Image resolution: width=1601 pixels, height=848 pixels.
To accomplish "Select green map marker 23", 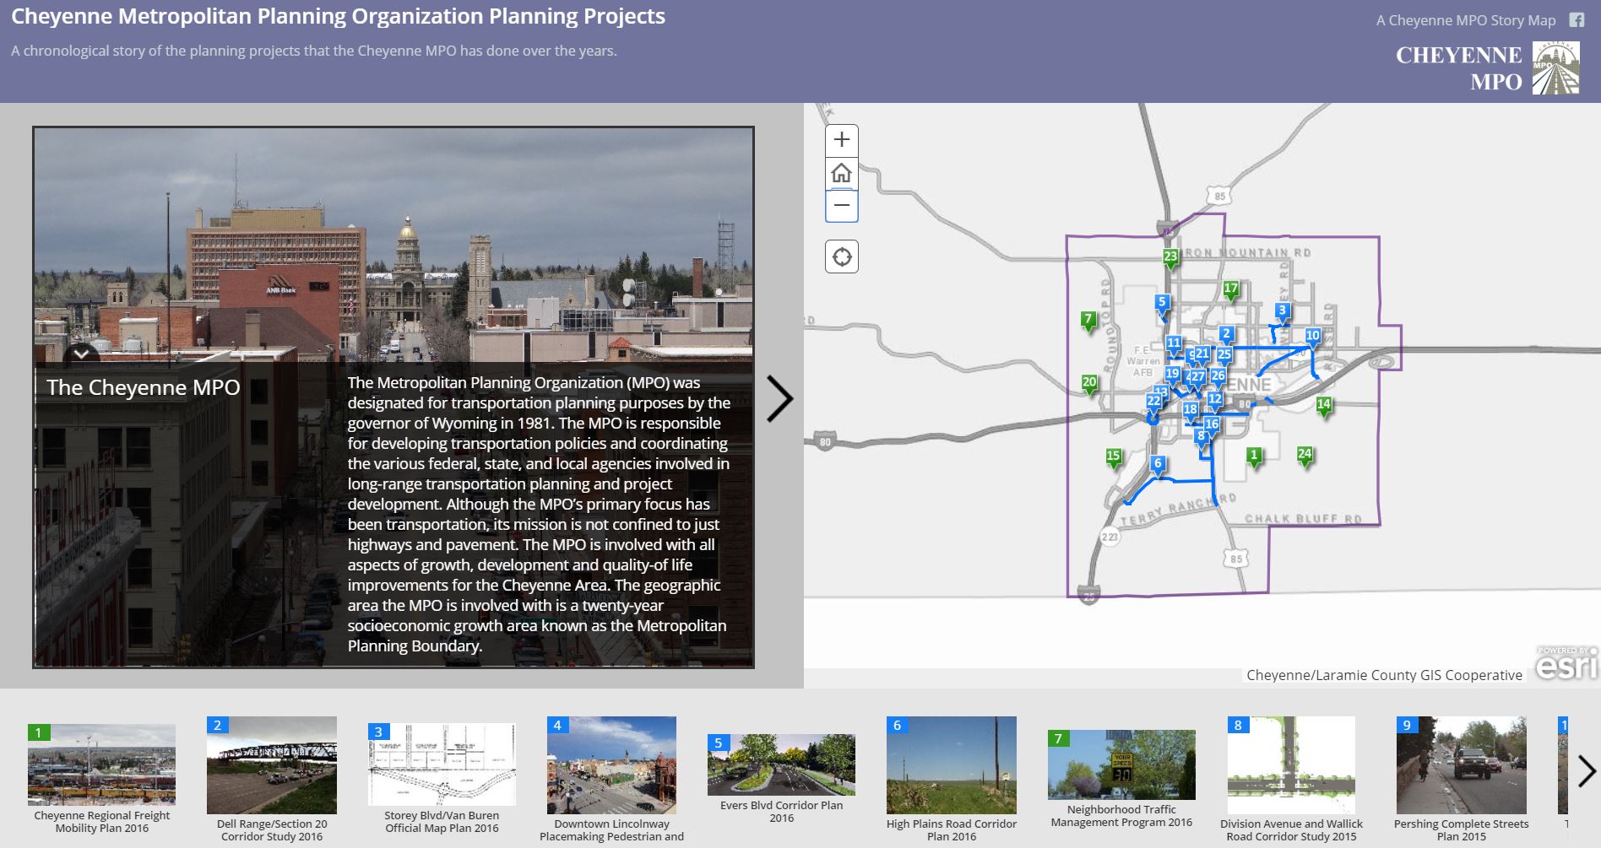I will point(1170,257).
